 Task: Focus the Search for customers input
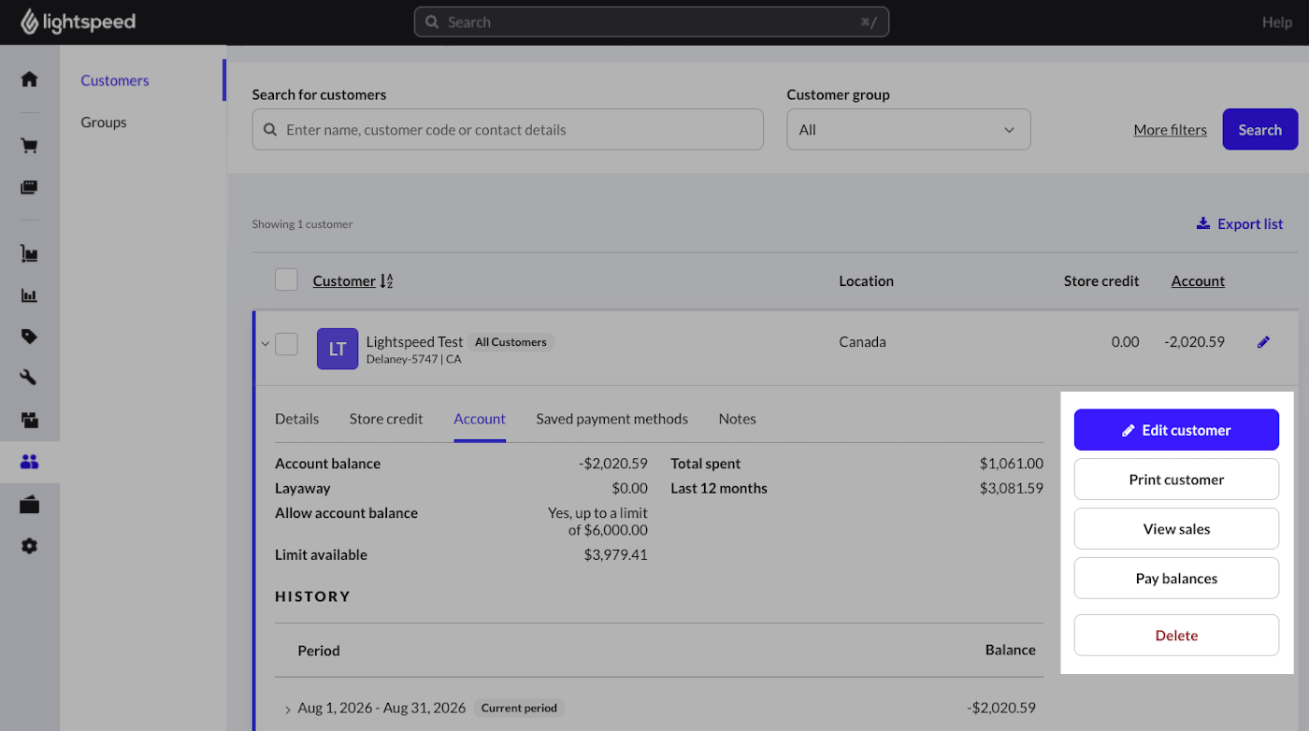(x=508, y=129)
